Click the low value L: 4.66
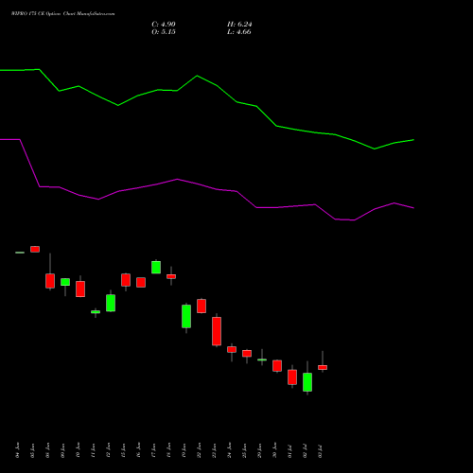 239,32
